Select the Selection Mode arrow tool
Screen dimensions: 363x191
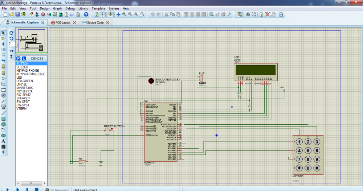tap(4, 33)
